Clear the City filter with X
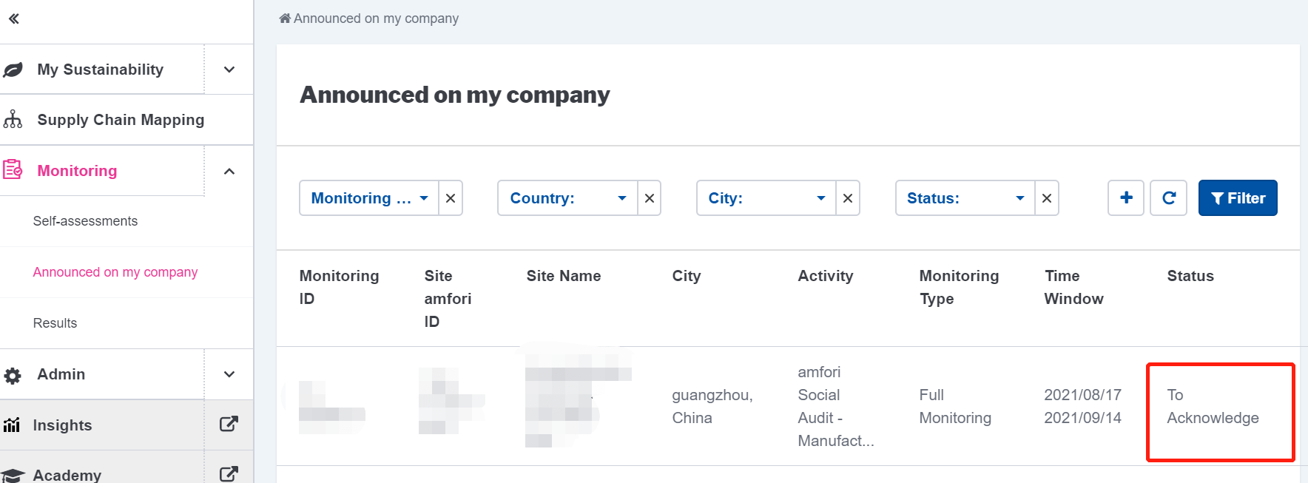The width and height of the screenshot is (1308, 483). tap(848, 198)
